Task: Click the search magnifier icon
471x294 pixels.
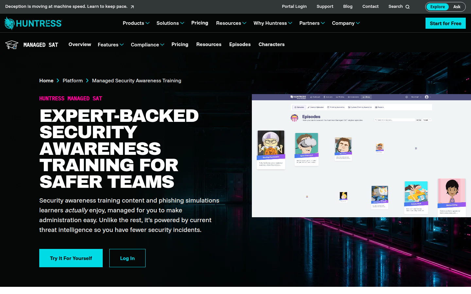Action: [x=408, y=7]
